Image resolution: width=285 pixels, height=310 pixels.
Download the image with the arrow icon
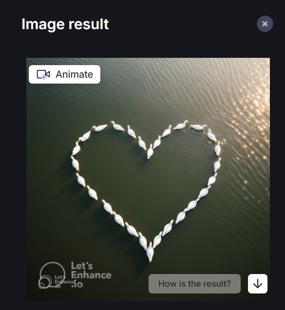pyautogui.click(x=257, y=284)
